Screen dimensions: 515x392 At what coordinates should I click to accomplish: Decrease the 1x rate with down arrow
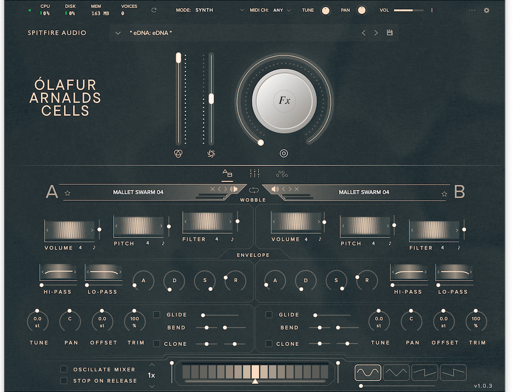click(151, 386)
